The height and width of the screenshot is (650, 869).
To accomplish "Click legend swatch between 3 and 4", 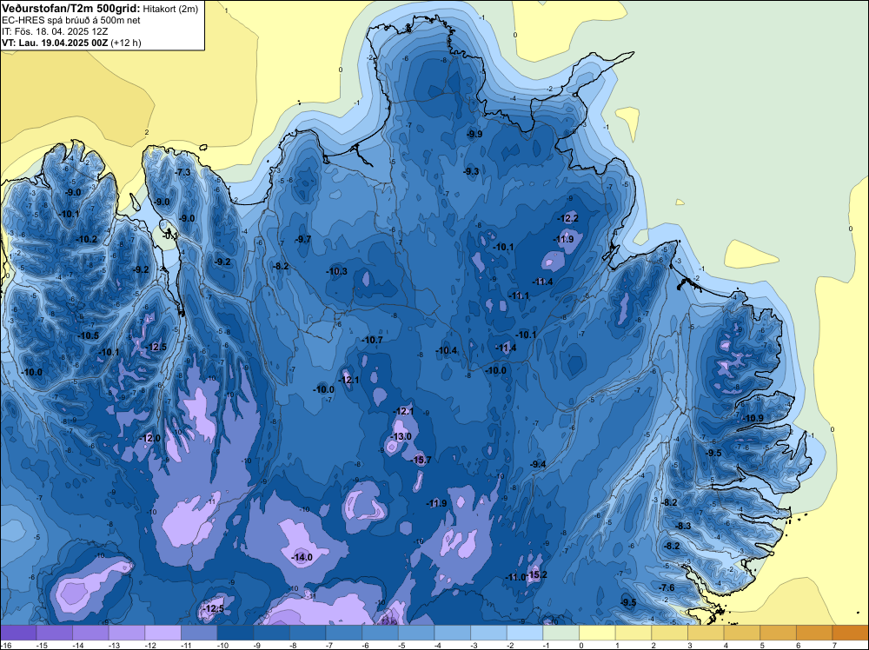I will point(706,633).
